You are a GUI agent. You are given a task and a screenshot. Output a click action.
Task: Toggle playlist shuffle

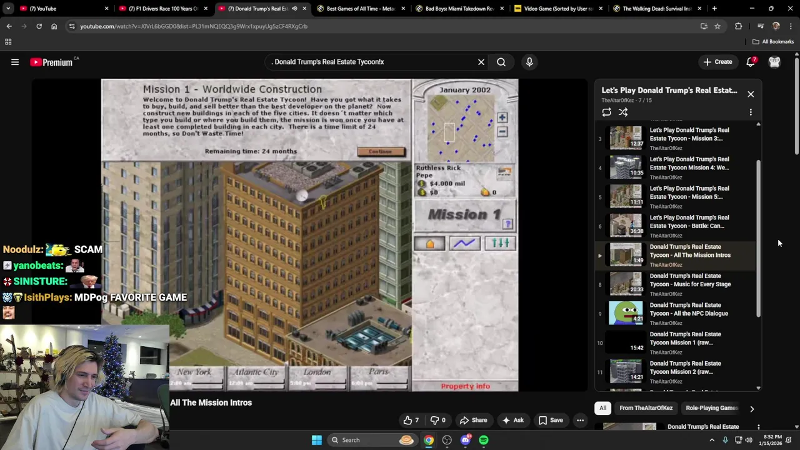(623, 112)
